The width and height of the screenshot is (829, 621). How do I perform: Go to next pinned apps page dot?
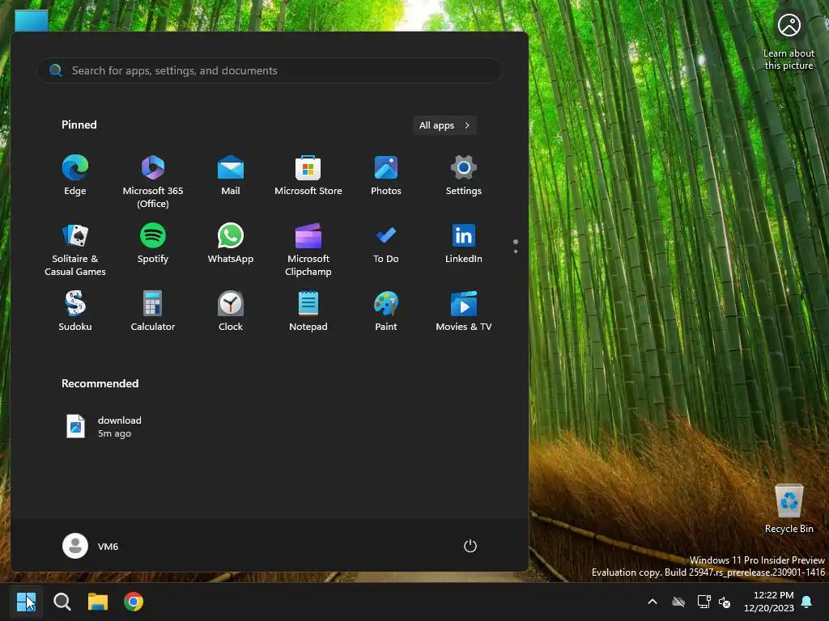click(516, 251)
